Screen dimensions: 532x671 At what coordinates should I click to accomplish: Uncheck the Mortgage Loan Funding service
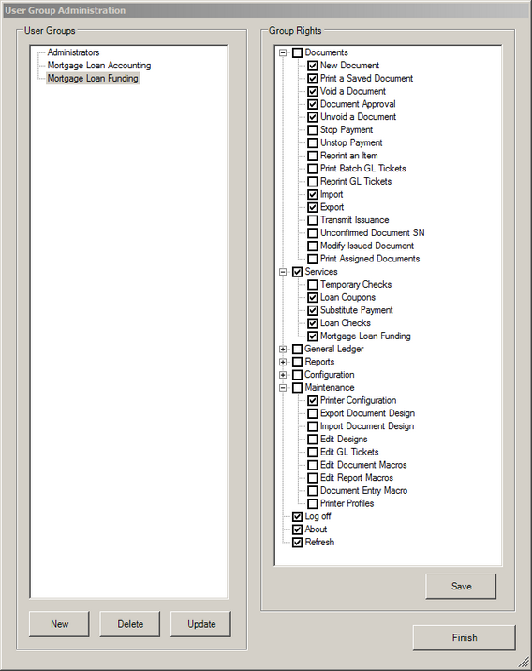pos(313,336)
